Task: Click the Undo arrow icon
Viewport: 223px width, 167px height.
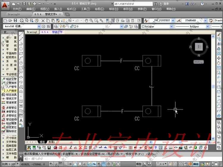Action: point(70,21)
